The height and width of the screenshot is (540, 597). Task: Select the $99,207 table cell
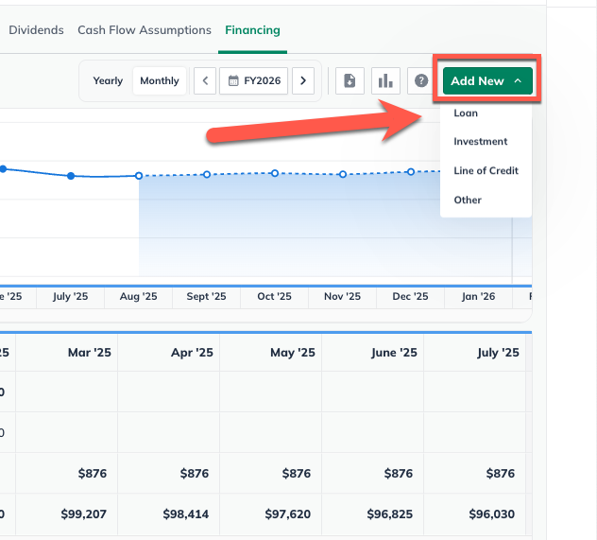point(67,514)
